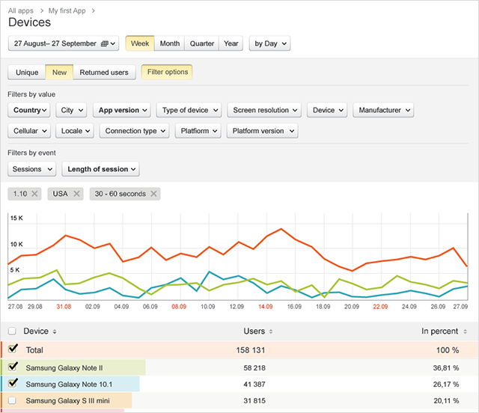Remove the 30 - 60 seconds filter tag

pos(153,195)
